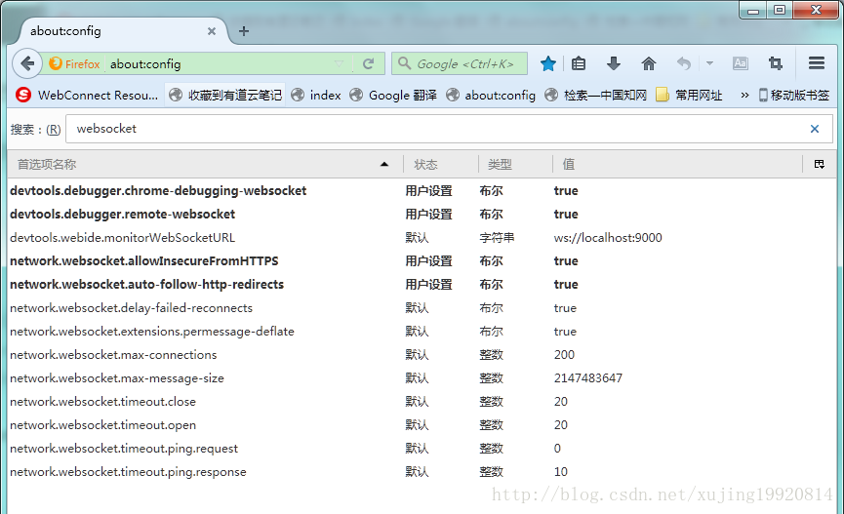Viewport: 844px width, 514px height.
Task: Click the back navigation arrow
Action: point(26,63)
